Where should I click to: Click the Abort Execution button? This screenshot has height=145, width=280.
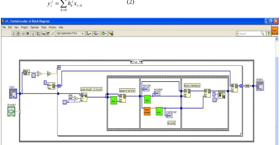23,33
